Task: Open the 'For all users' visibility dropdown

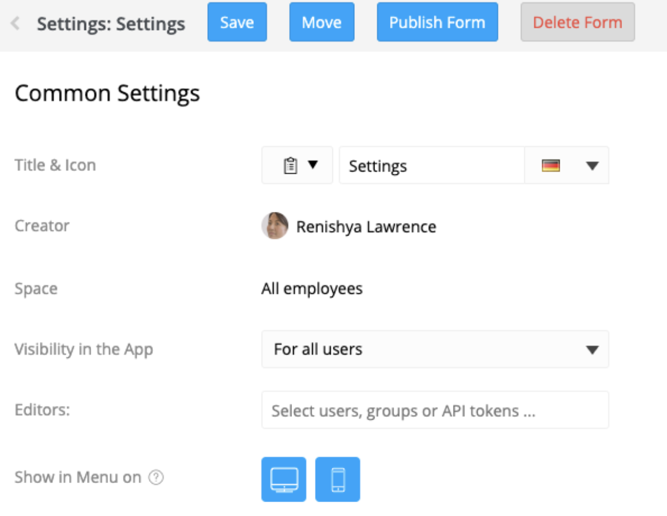Action: pos(435,349)
